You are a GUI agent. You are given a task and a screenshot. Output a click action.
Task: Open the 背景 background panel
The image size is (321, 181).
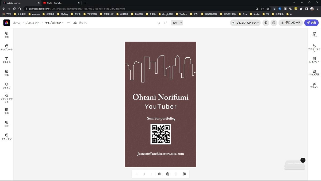(x=7, y=111)
